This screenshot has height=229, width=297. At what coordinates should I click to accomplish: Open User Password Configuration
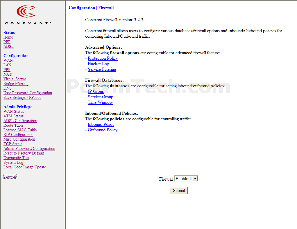click(28, 93)
